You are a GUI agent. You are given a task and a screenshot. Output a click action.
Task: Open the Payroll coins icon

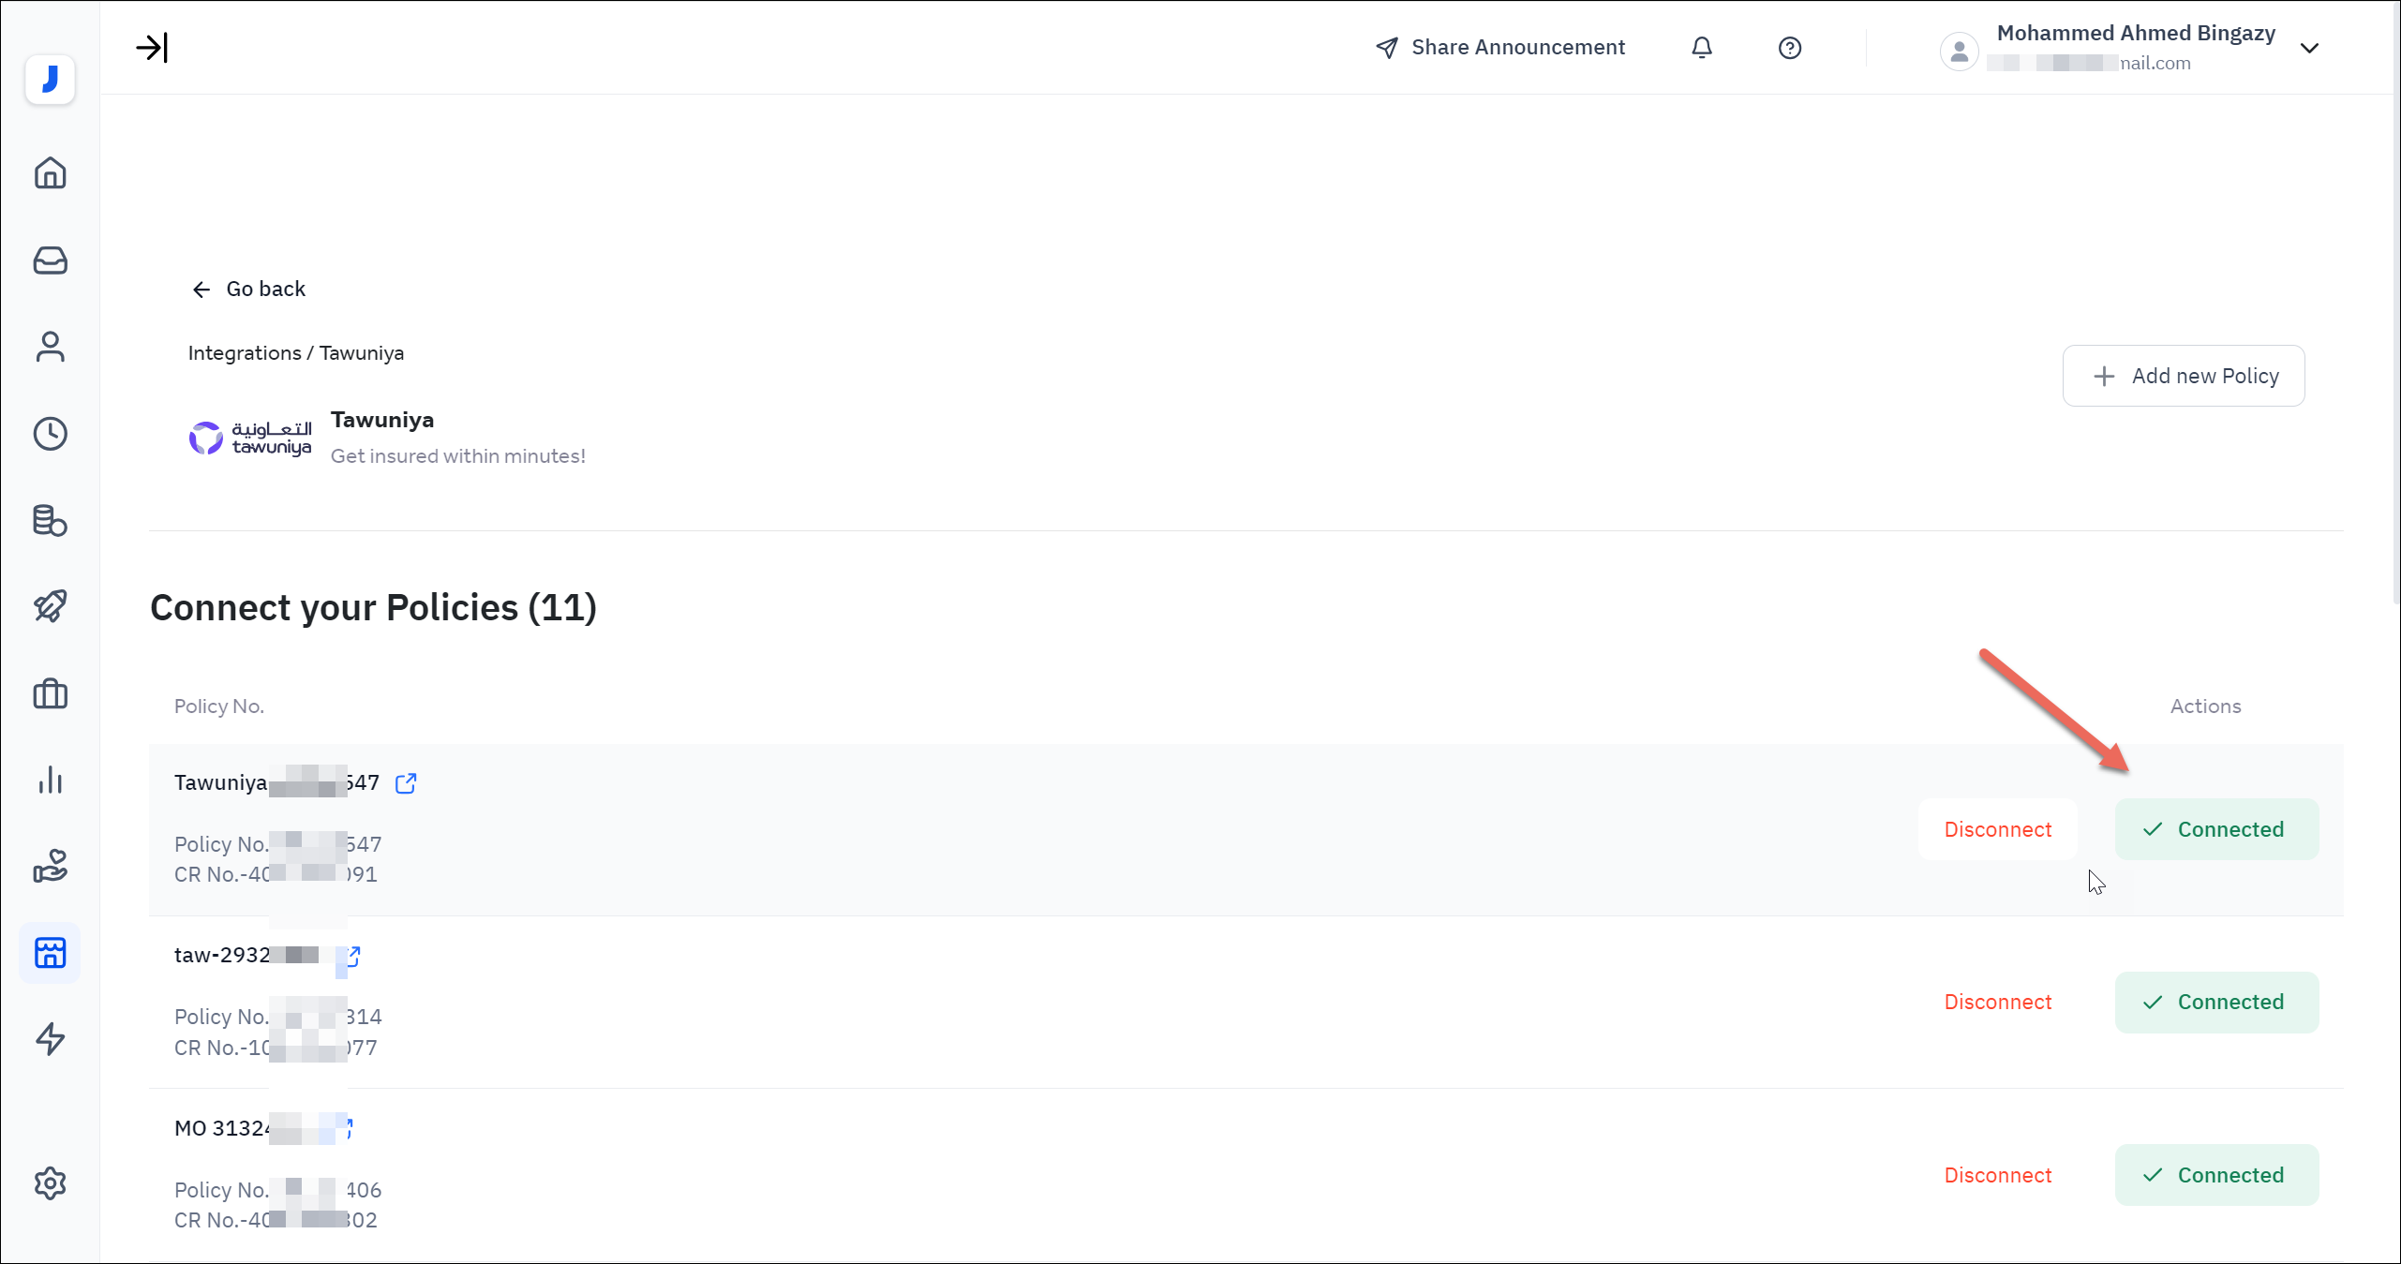click(51, 520)
